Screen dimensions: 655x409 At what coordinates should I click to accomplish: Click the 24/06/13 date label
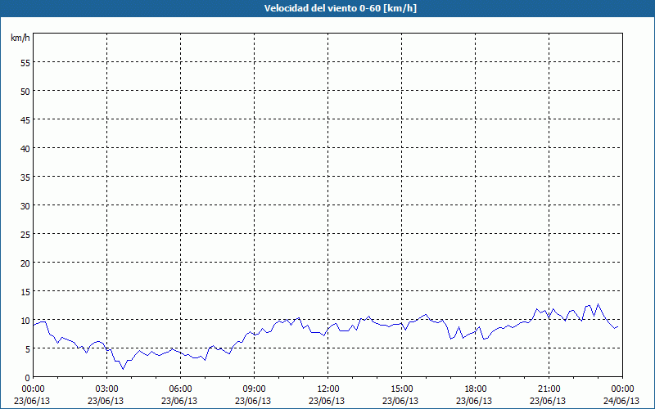pyautogui.click(x=621, y=401)
